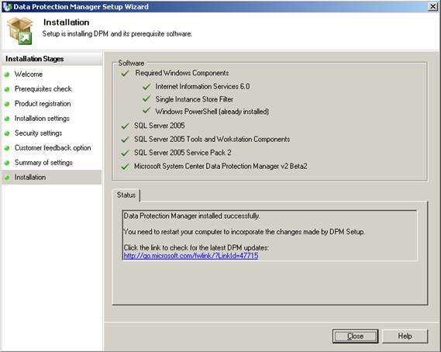Image resolution: width=441 pixels, height=352 pixels.
Task: Click Microsoft System Center Data Protection Manager text
Action: (x=220, y=166)
